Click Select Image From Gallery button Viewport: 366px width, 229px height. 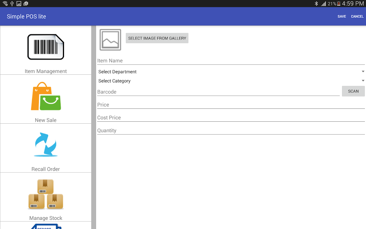click(157, 38)
